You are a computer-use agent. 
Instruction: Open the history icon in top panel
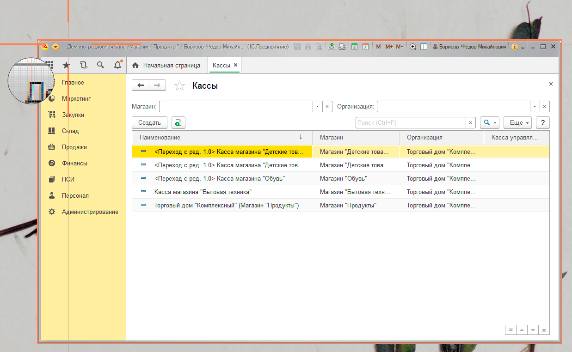pyautogui.click(x=83, y=65)
